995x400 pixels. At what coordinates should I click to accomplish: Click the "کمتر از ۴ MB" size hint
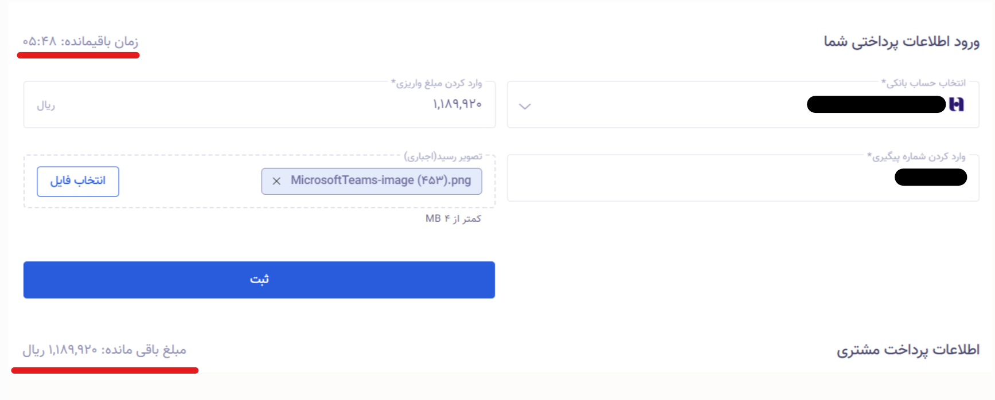click(453, 218)
